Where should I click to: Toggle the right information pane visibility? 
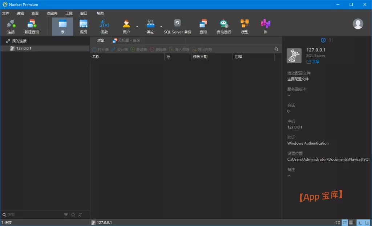point(367,222)
